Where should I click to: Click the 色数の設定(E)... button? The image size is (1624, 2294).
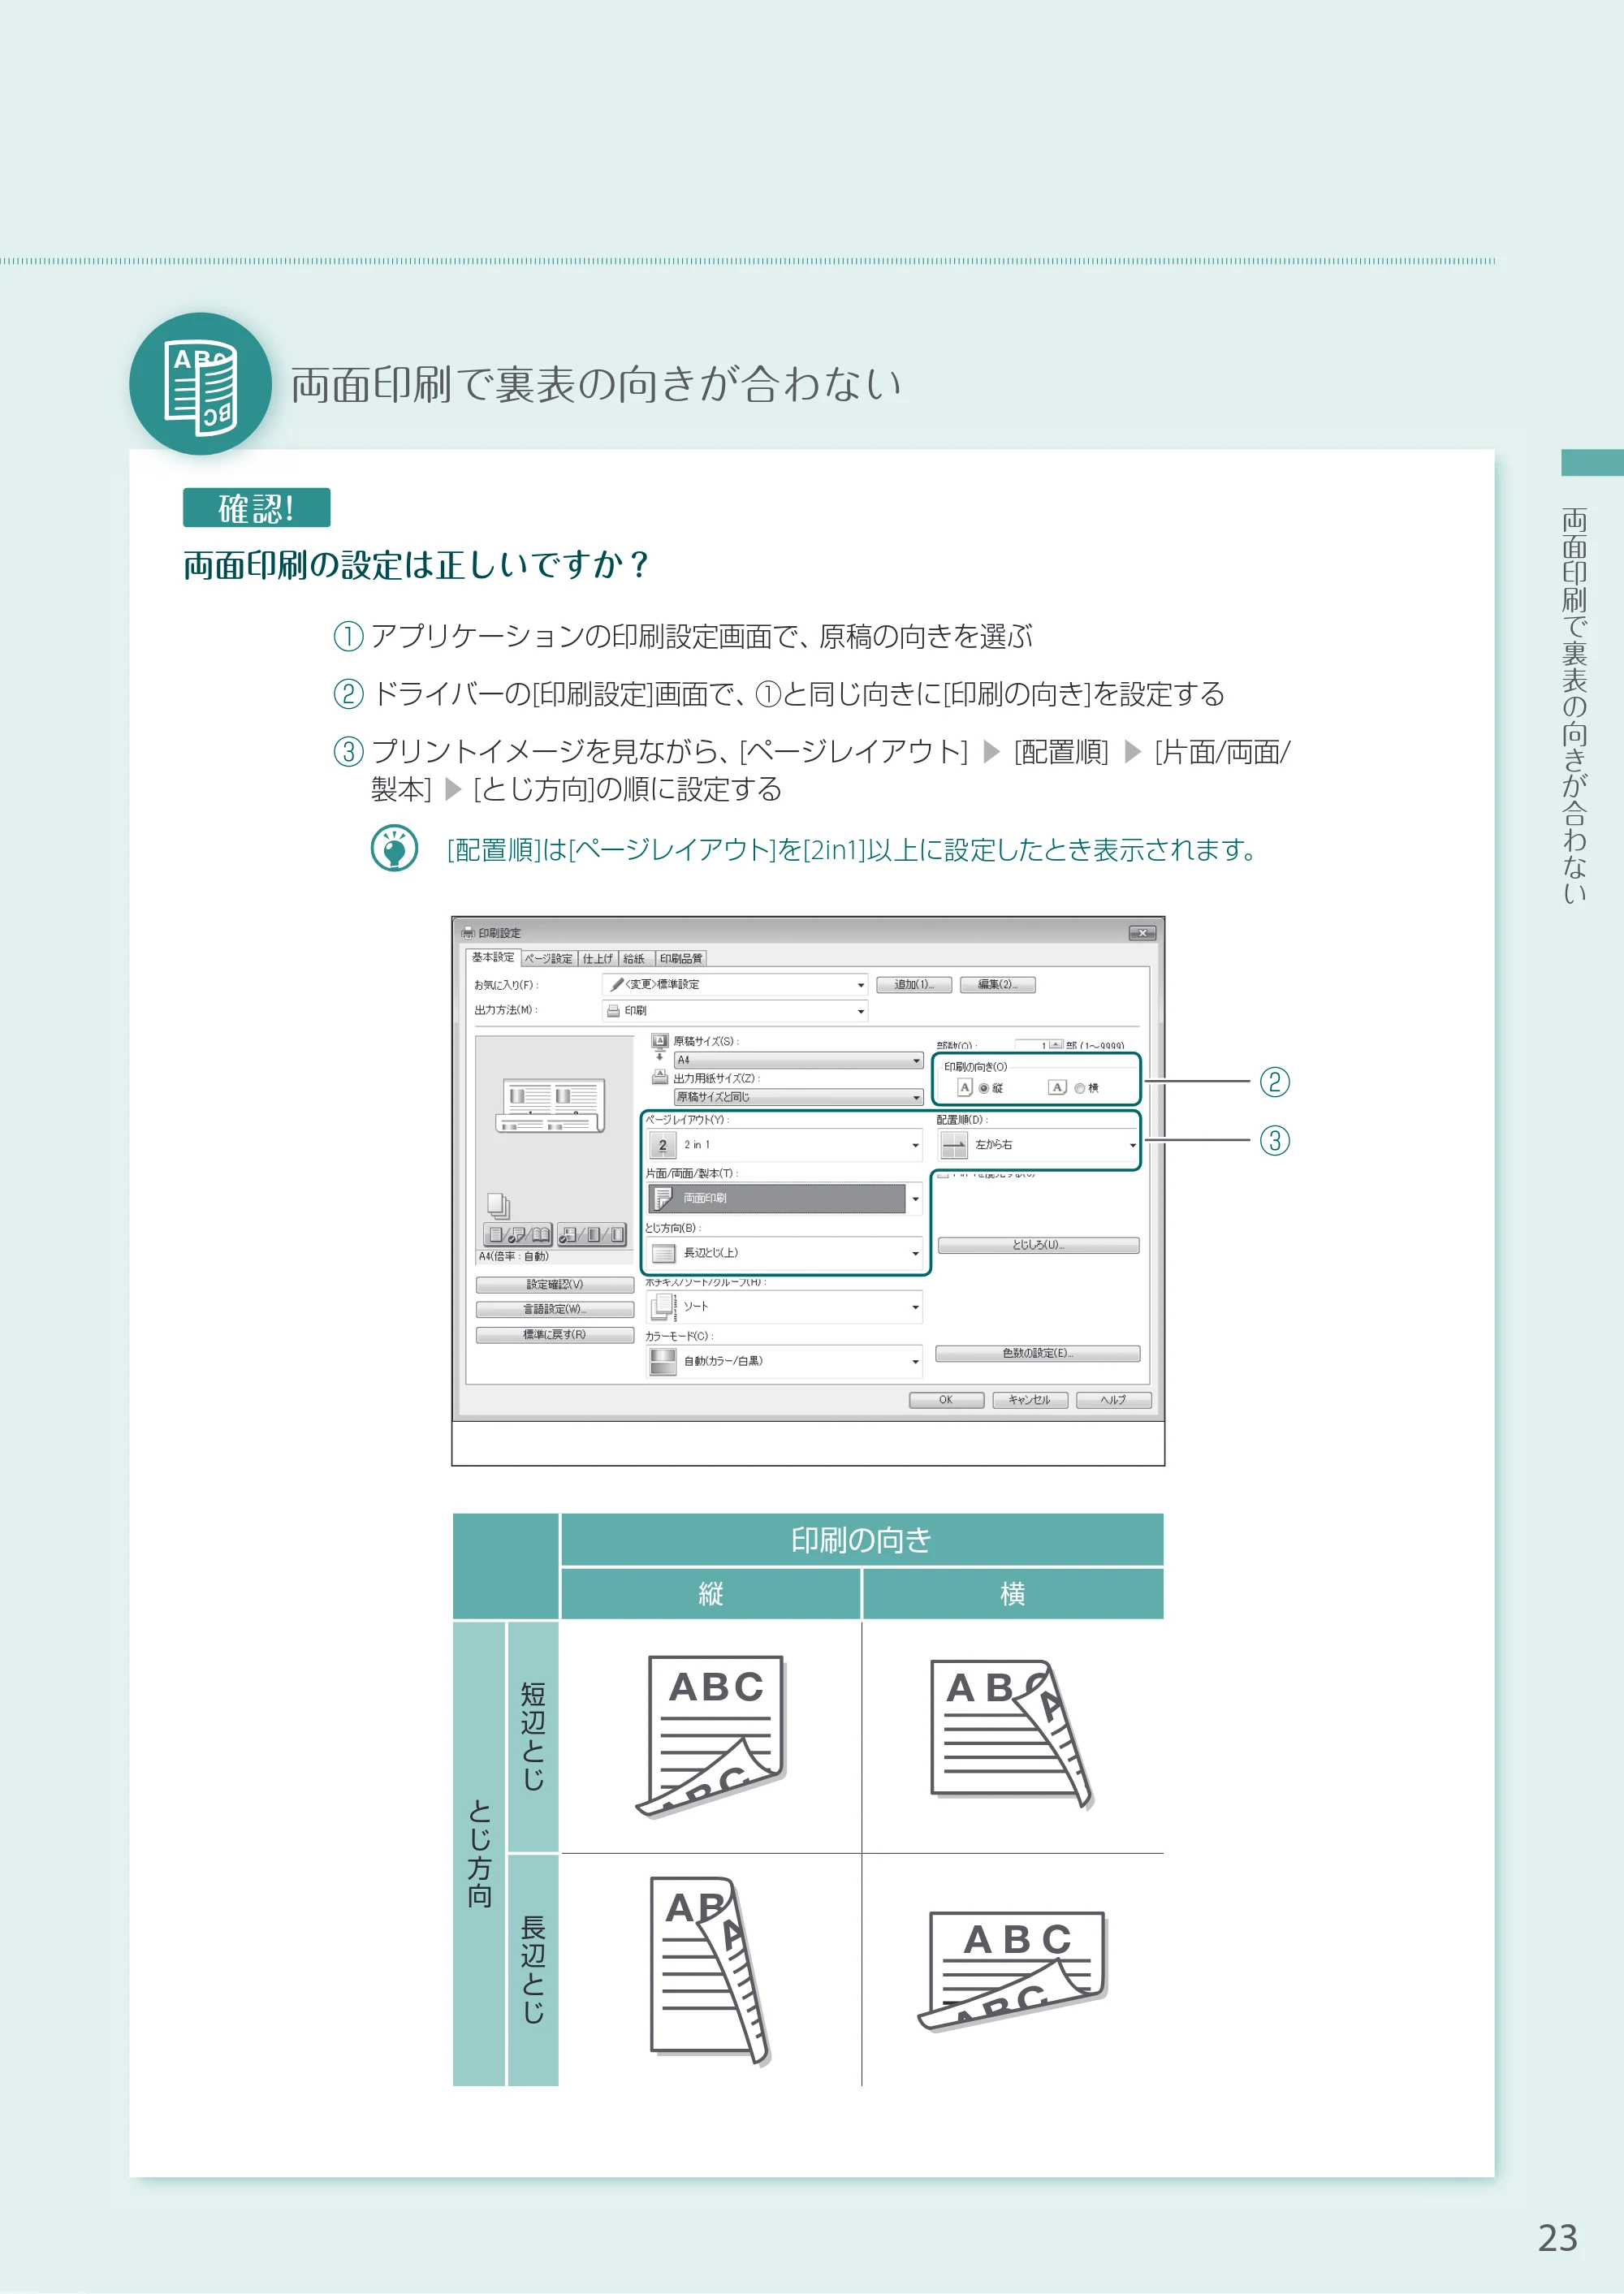[x=1037, y=1353]
